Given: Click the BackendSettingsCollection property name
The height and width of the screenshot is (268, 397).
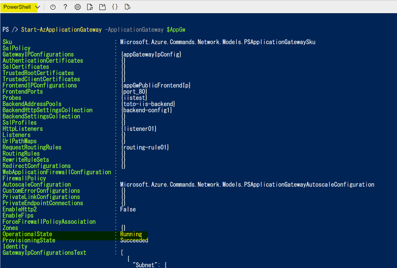Looking at the screenshot, I should tap(41, 116).
